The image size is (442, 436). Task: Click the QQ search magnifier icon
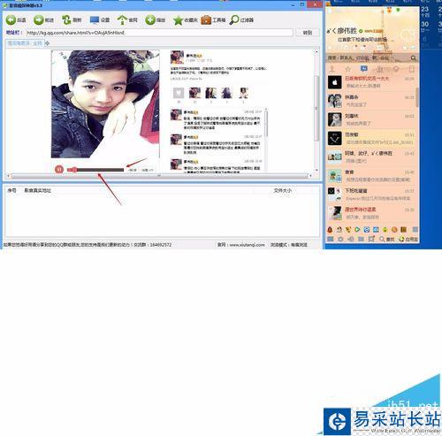coord(414,58)
